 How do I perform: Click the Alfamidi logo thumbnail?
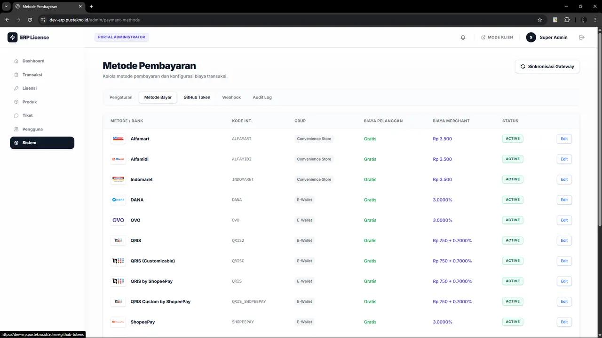tap(118, 159)
